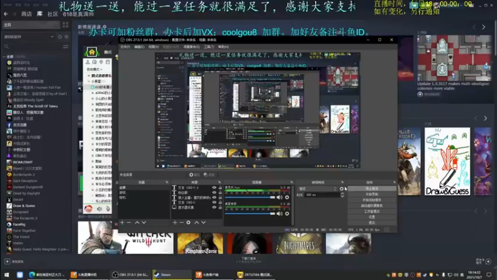The image size is (497, 280).
Task: Open OBS File menu
Action: pos(125,47)
